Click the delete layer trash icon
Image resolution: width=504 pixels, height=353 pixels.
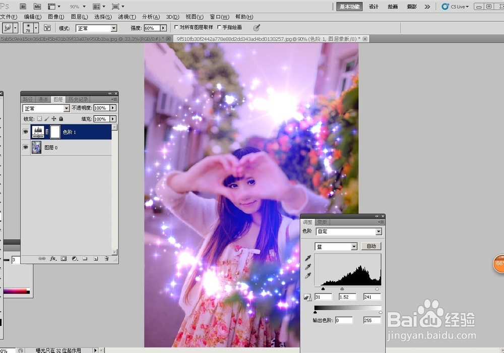tap(106, 259)
